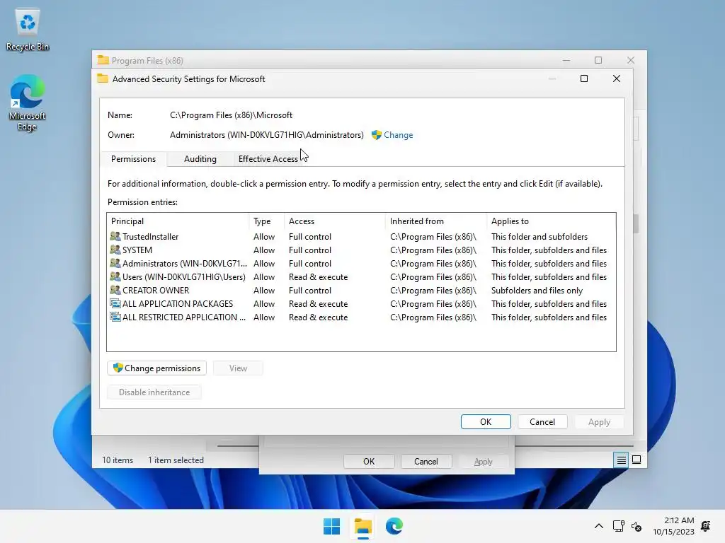Open the Effective Access tab
725x543 pixels.
pyautogui.click(x=268, y=159)
